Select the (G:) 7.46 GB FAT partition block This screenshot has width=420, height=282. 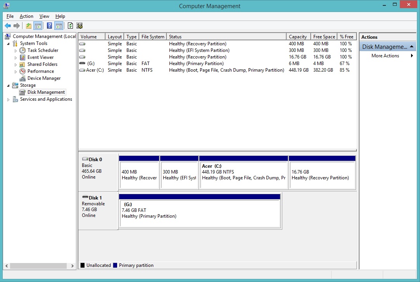pos(200,211)
